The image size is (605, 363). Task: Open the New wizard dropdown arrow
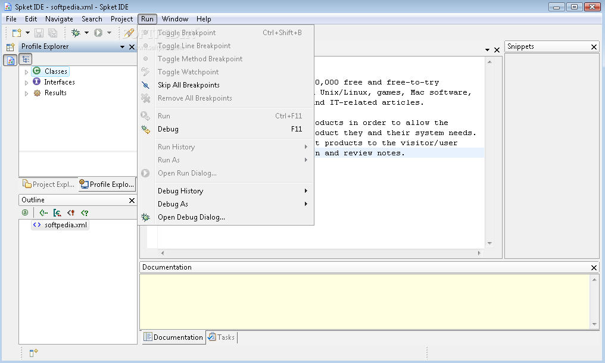point(27,33)
